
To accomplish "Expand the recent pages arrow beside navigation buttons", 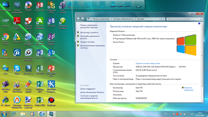I will 86,19.
